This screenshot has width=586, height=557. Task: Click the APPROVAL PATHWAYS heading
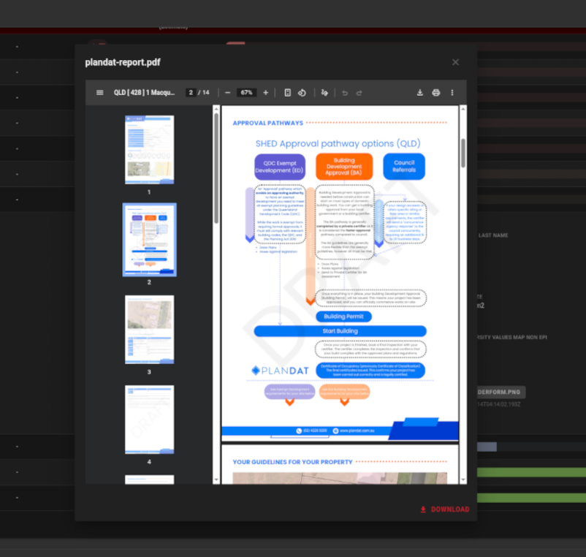[x=267, y=123]
